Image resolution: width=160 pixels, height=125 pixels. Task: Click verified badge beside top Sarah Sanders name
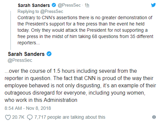click(x=54, y=5)
